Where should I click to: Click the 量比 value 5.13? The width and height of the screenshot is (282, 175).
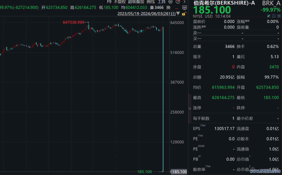275,57
